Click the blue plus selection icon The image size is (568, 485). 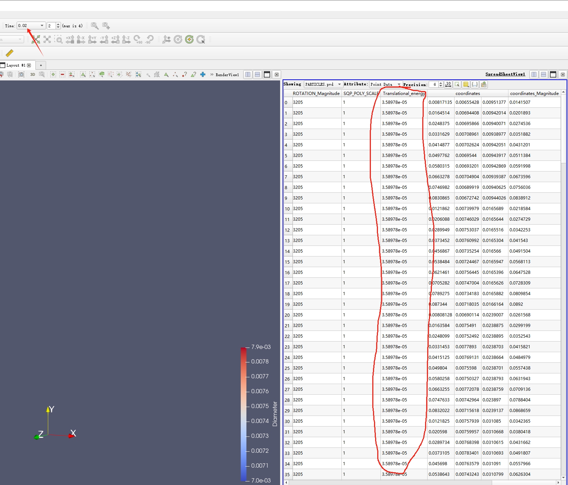[203, 74]
